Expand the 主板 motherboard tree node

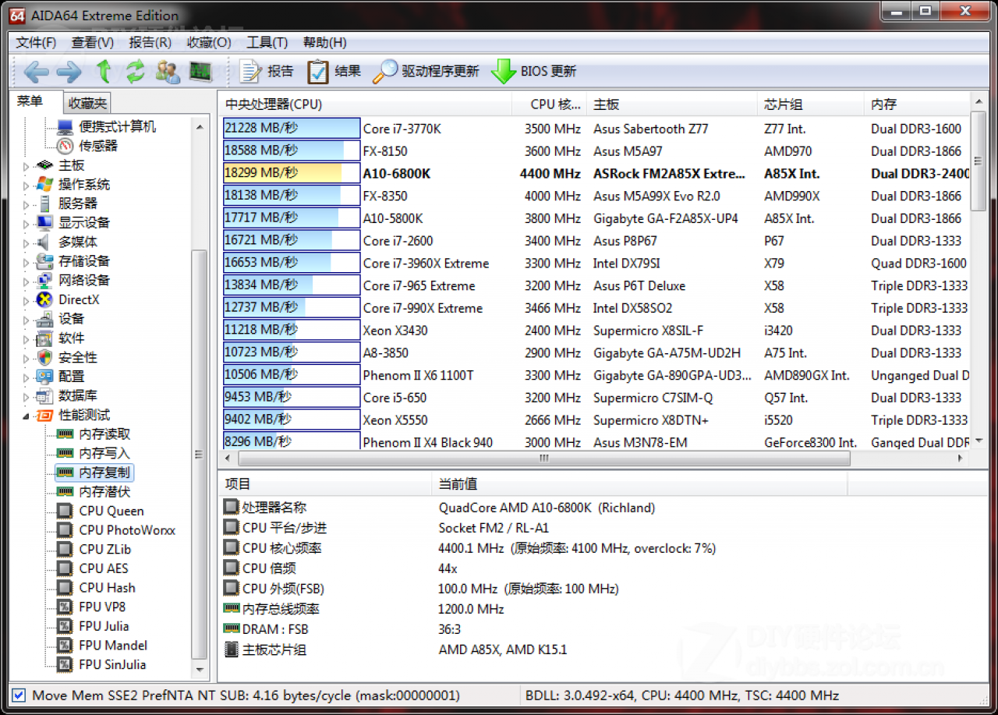click(x=26, y=166)
